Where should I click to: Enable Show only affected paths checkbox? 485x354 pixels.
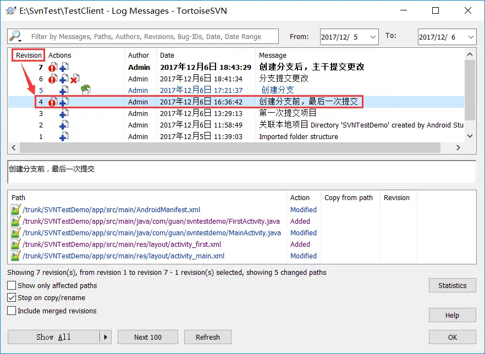(12, 285)
